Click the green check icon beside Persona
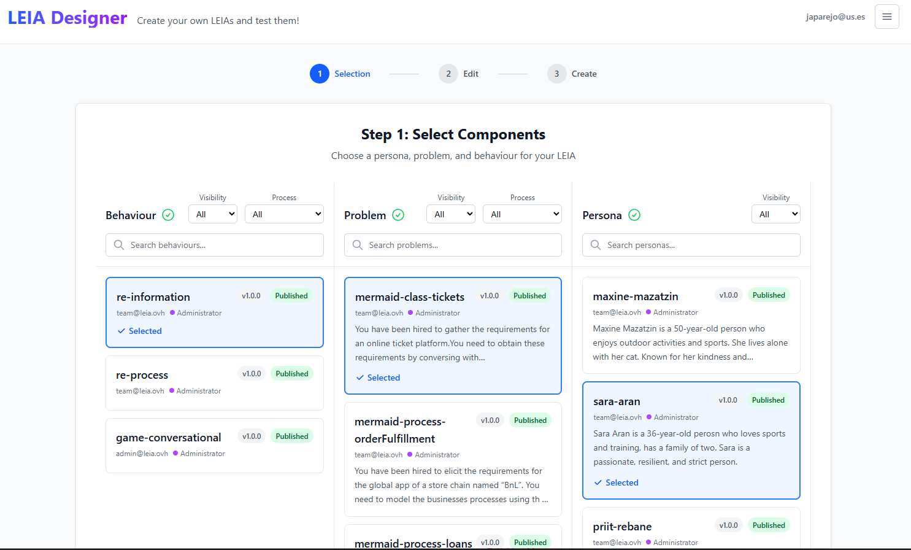Image resolution: width=911 pixels, height=550 pixels. [634, 215]
